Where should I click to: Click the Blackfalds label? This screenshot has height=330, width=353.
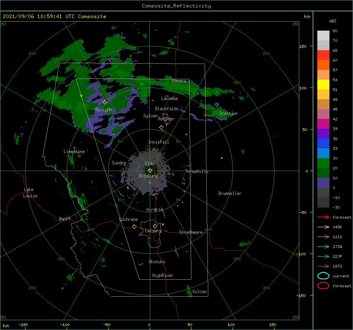pyautogui.click(x=167, y=109)
